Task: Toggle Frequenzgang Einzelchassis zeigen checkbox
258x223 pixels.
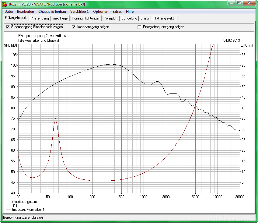Action: pyautogui.click(x=8, y=27)
